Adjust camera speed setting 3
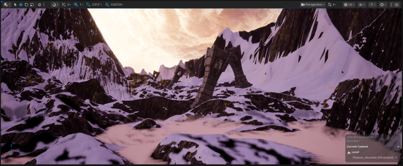403x166 pixels. tap(333, 4)
